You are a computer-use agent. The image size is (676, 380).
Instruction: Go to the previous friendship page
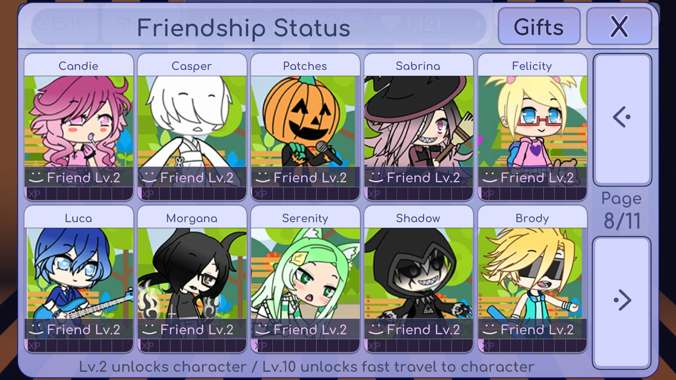tap(622, 119)
